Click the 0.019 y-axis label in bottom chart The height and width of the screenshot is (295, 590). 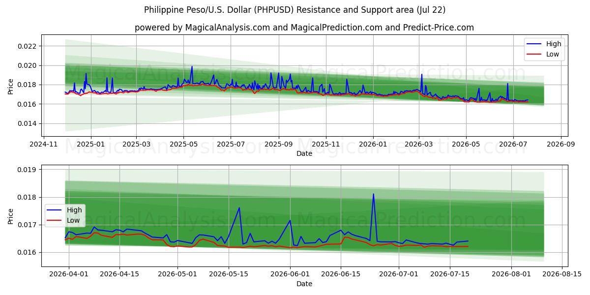28,170
